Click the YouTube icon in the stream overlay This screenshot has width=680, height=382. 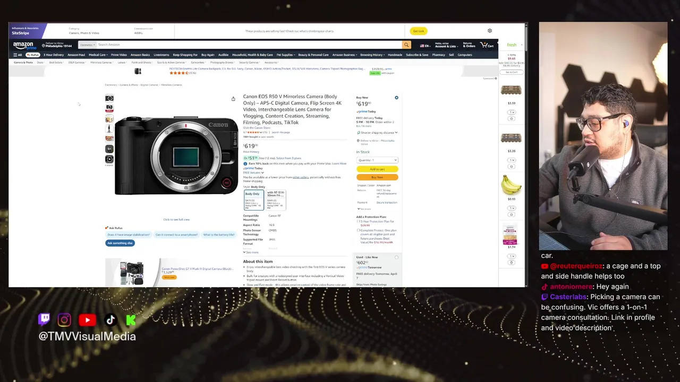coord(87,319)
